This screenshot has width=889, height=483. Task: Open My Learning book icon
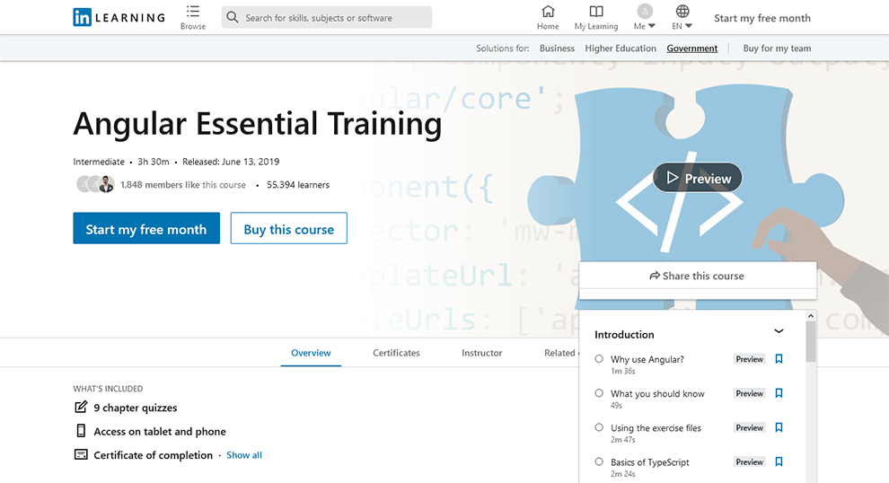point(596,12)
